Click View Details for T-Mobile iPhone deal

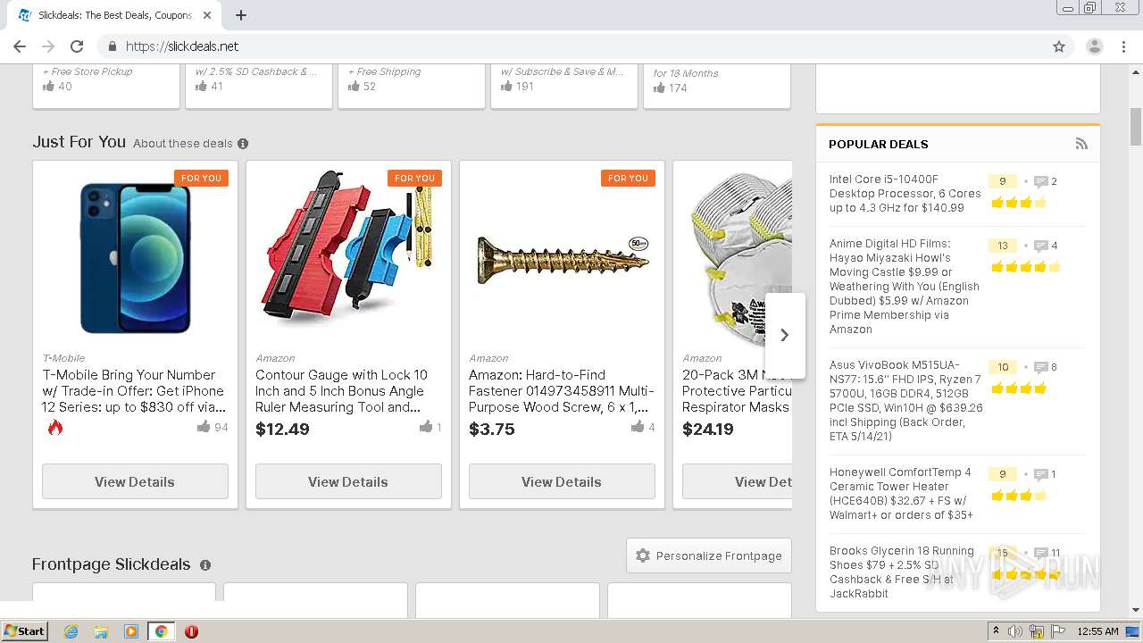tap(135, 481)
